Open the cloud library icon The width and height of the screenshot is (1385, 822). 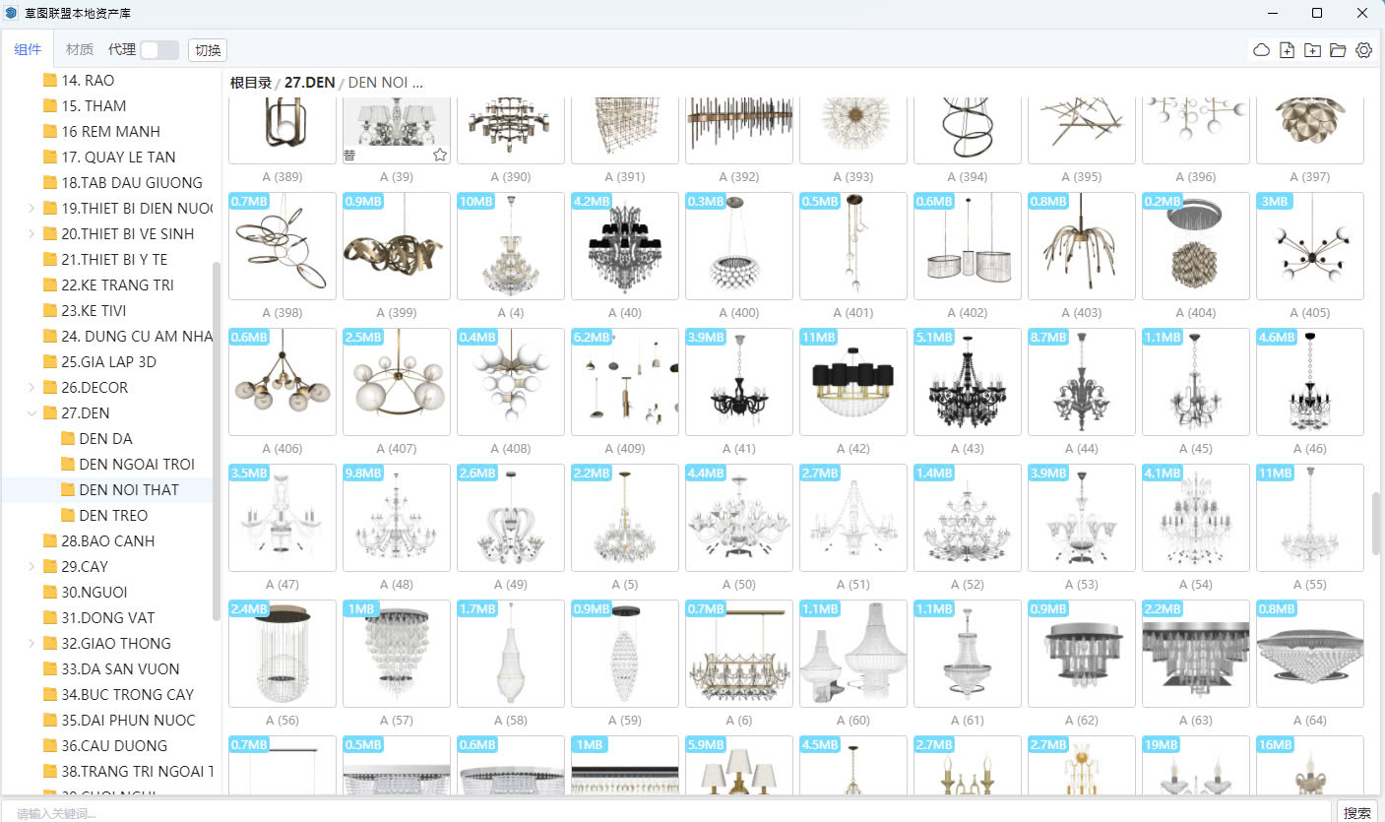[x=1261, y=50]
